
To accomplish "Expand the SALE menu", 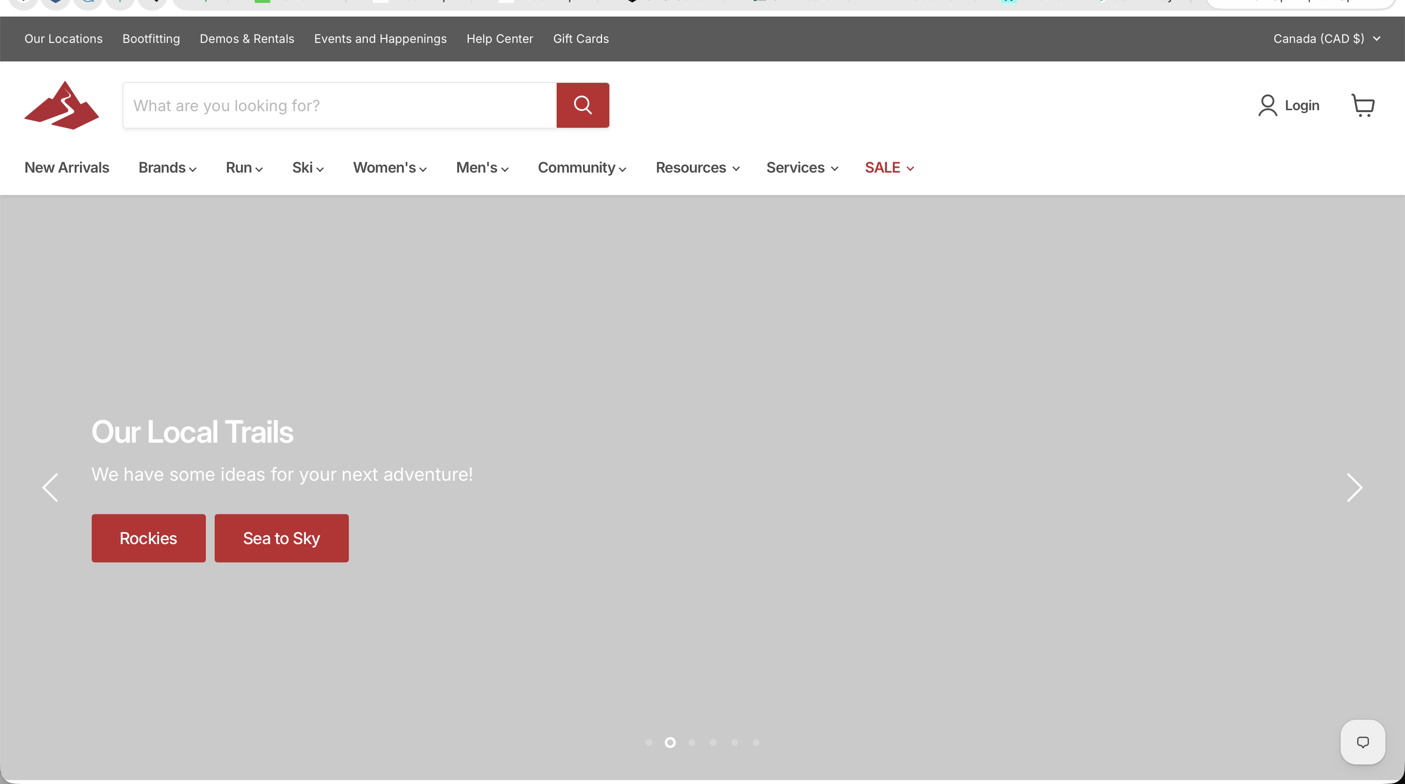I will tap(889, 167).
